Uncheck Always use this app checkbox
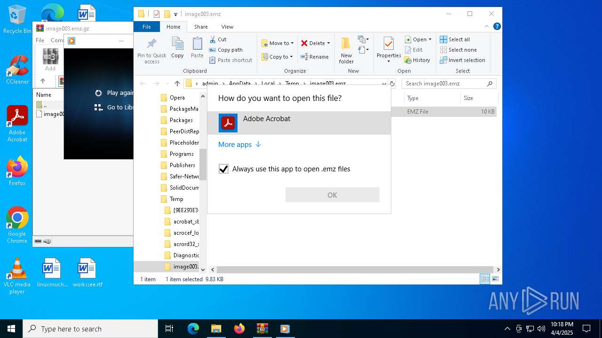602x338 pixels. point(223,169)
